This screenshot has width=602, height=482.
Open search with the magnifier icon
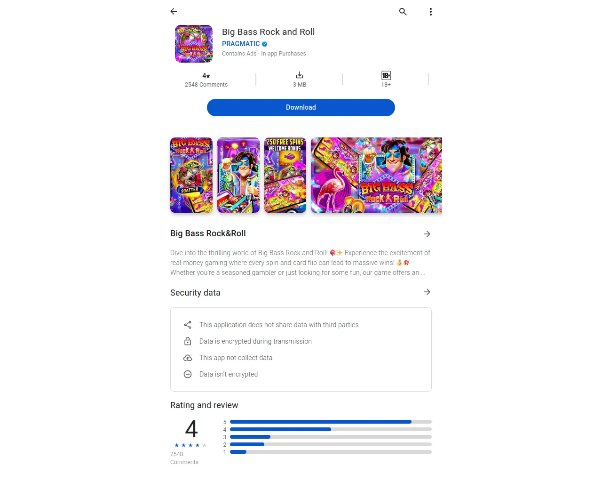click(403, 12)
